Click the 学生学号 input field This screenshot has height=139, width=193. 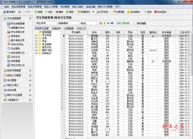pos(51,23)
